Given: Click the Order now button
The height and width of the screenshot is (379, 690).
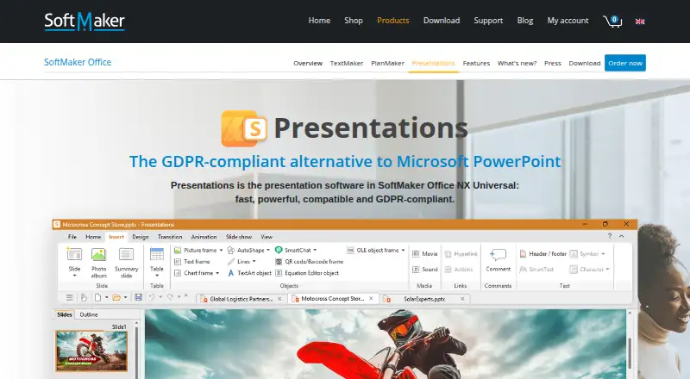Looking at the screenshot, I should tap(624, 63).
